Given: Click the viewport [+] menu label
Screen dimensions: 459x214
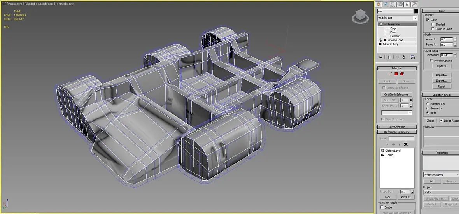Looking at the screenshot, I should pos(4,4).
